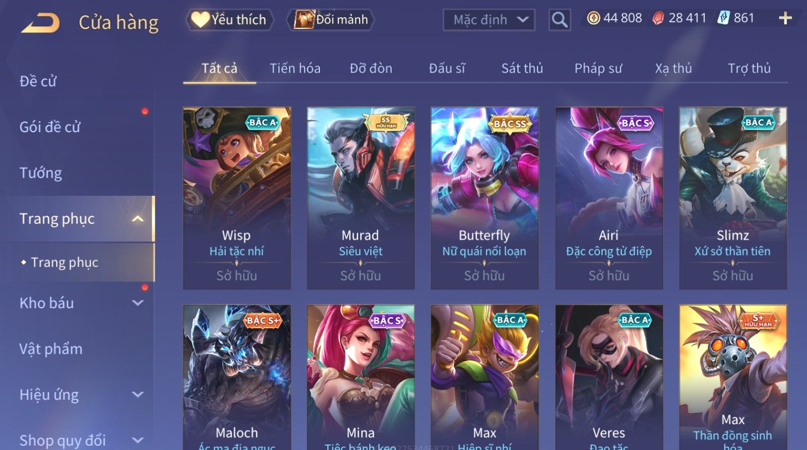Expand the Hiệu ứng sidebar section
Image resolution: width=807 pixels, height=450 pixels.
(138, 394)
